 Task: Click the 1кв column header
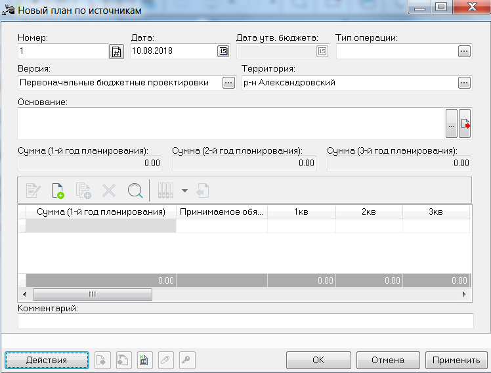(301, 212)
